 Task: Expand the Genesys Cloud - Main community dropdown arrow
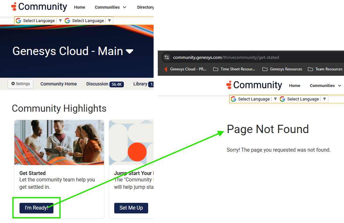tap(129, 52)
